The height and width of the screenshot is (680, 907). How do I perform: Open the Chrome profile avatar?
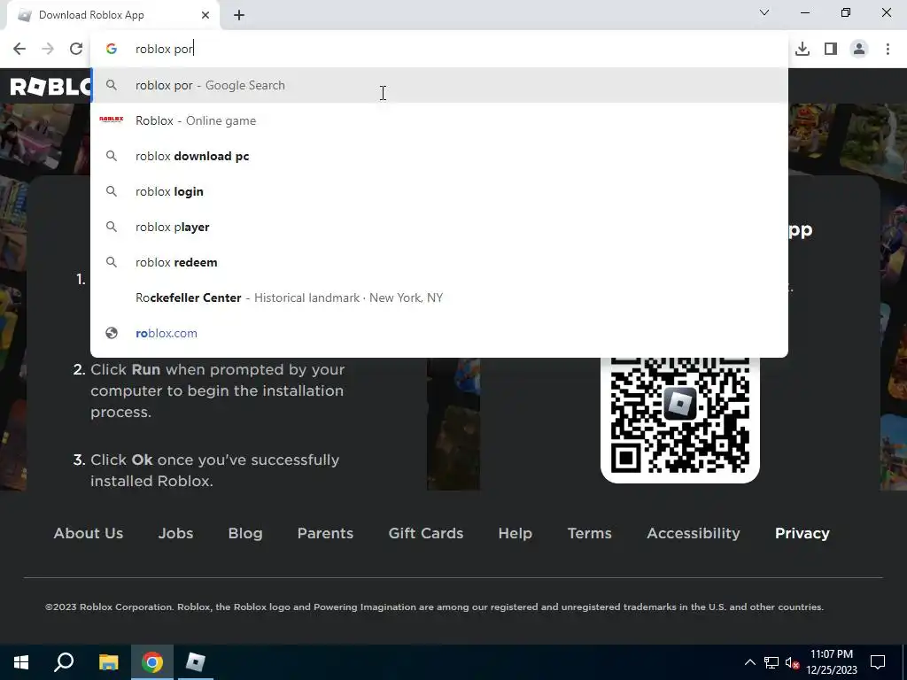859,49
